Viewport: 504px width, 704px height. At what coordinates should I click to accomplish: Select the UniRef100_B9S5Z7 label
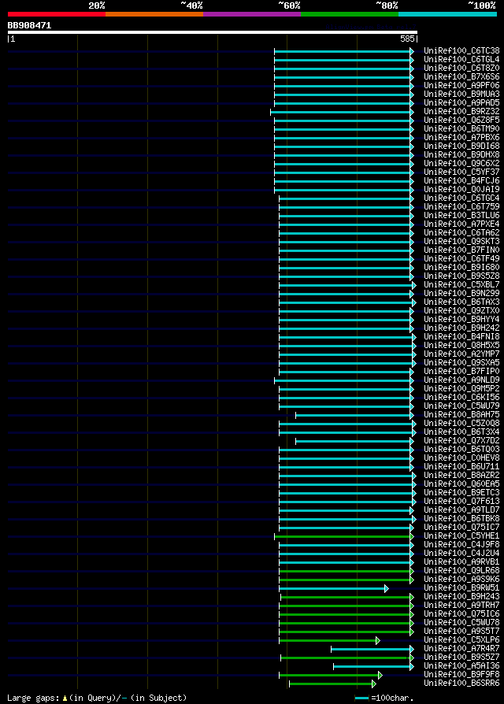[x=461, y=657]
